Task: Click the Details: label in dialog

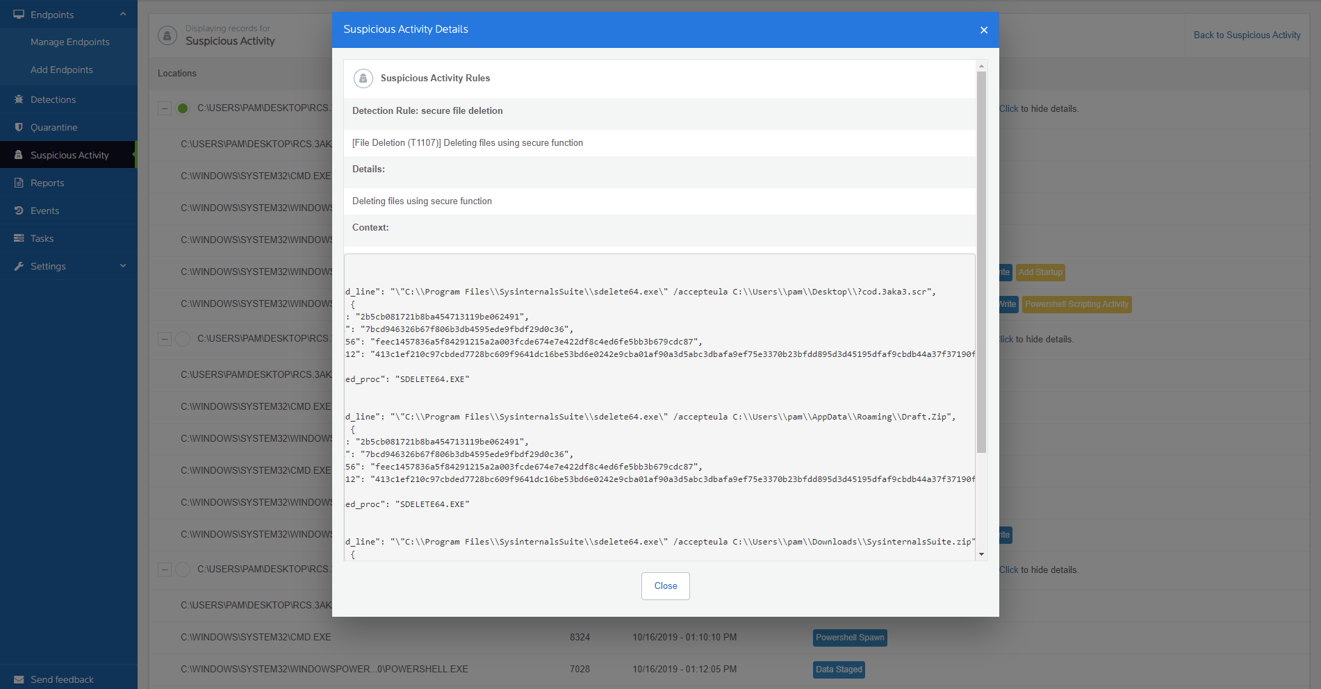Action: point(368,169)
